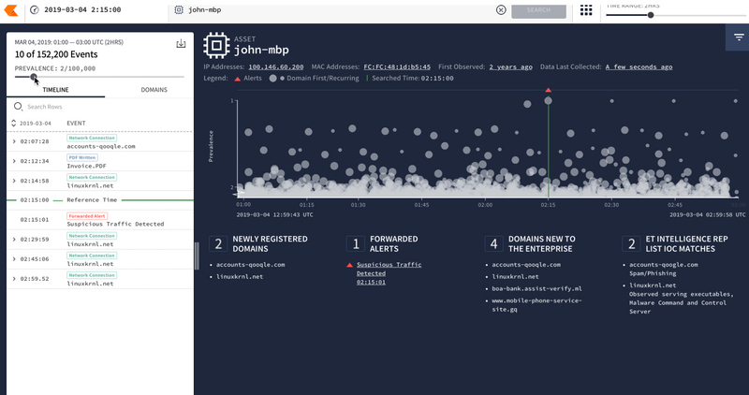Expand the 02:29:59 linuxkrnl.net event

14,240
